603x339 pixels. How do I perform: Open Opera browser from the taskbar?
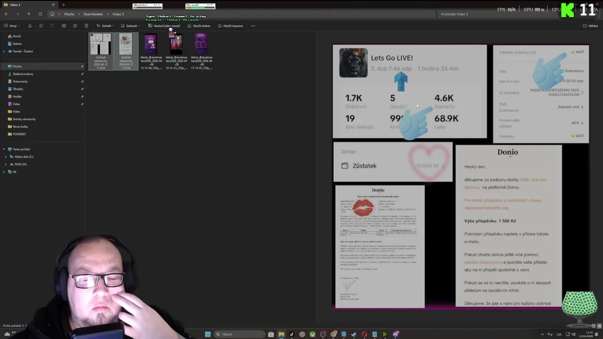pyautogui.click(x=364, y=334)
